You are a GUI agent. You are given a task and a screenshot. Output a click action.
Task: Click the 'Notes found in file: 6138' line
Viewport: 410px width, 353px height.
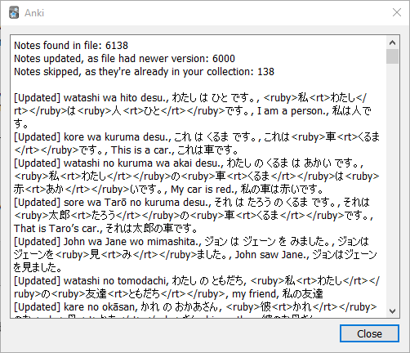pos(71,45)
